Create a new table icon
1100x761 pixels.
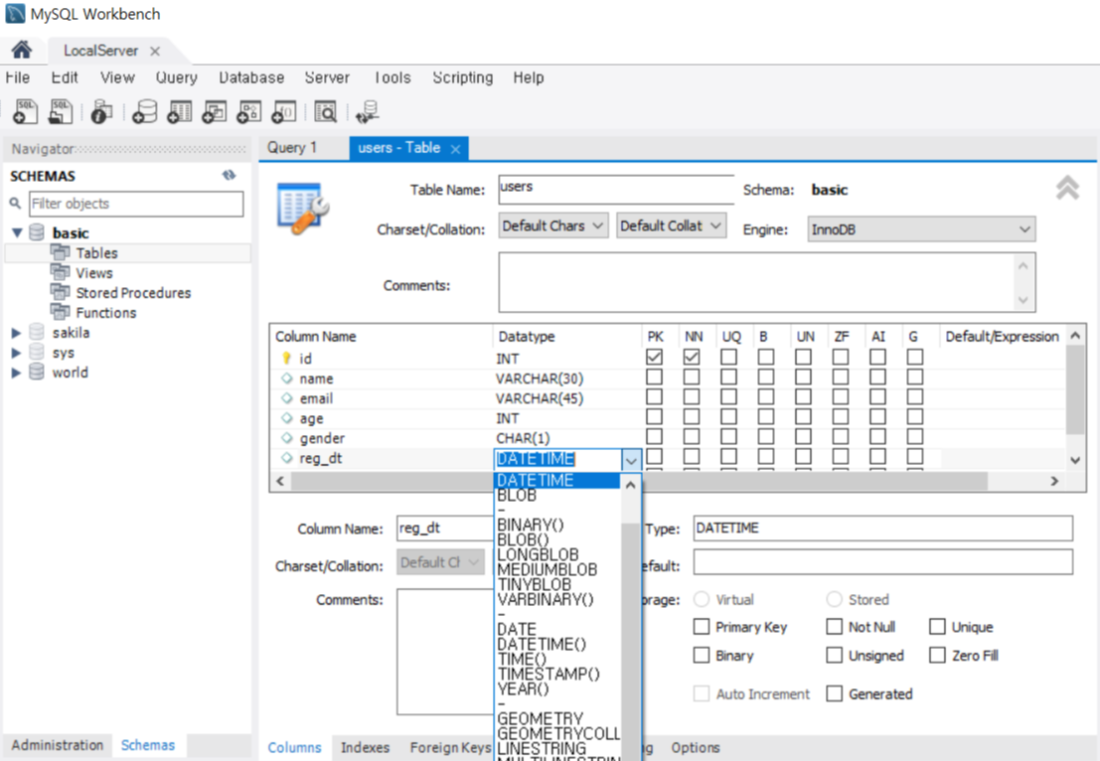180,111
